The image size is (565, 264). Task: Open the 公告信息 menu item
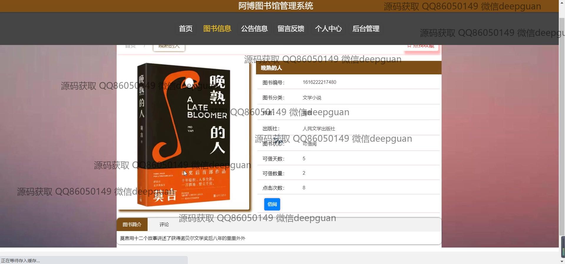(x=254, y=29)
